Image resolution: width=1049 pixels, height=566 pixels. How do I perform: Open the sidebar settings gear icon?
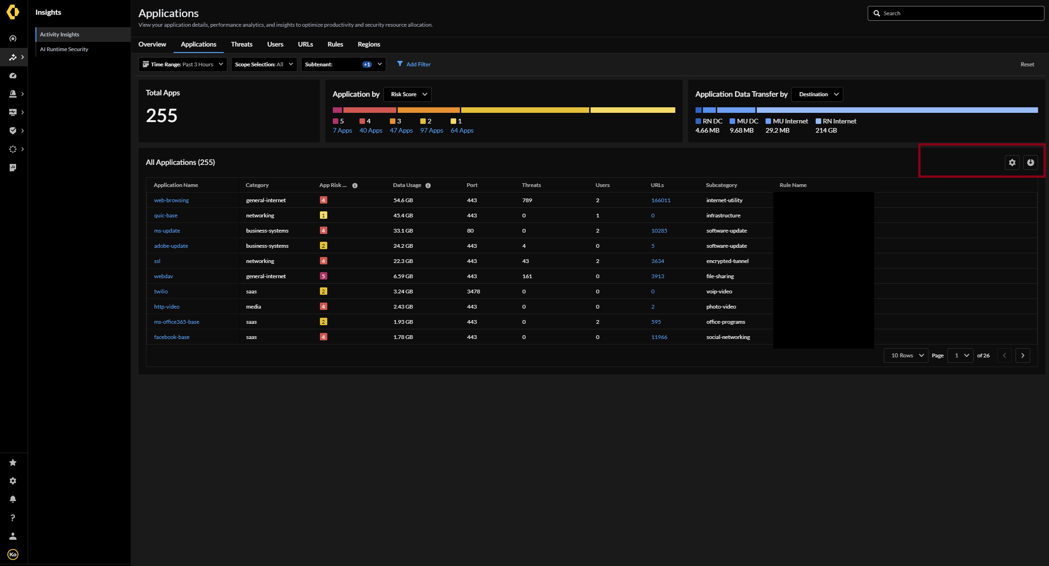click(x=13, y=481)
